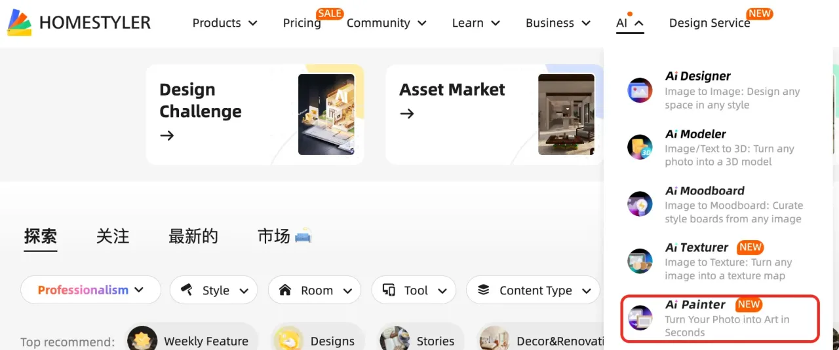839x350 pixels.
Task: Select the Weekly Feature badge icon
Action: [x=142, y=341]
